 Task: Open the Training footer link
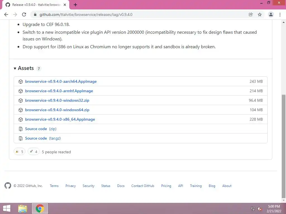[x=196, y=186]
